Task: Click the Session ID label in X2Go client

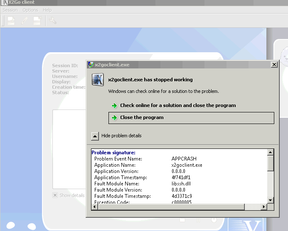Action: click(x=65, y=66)
